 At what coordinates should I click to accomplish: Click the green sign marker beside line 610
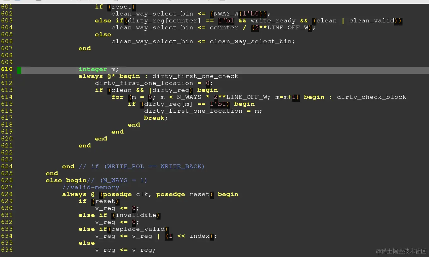19,70
